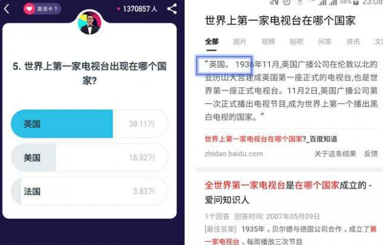The image size is (383, 245).
Task: Open the heart revival card badge
Action: click(x=42, y=9)
